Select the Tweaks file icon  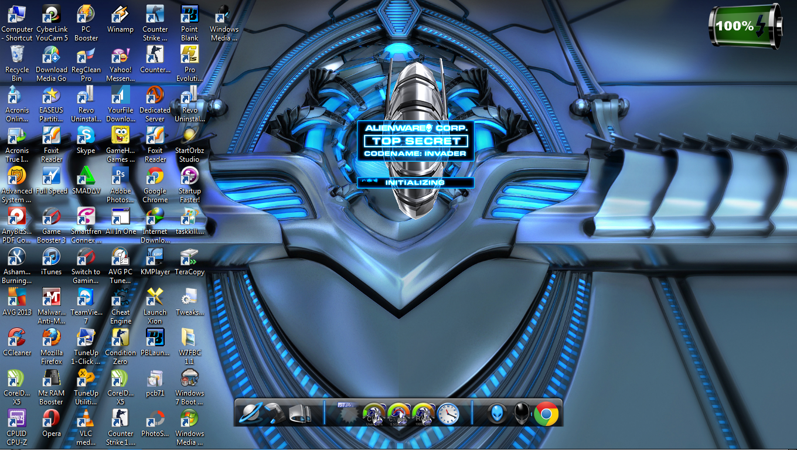tap(189, 302)
